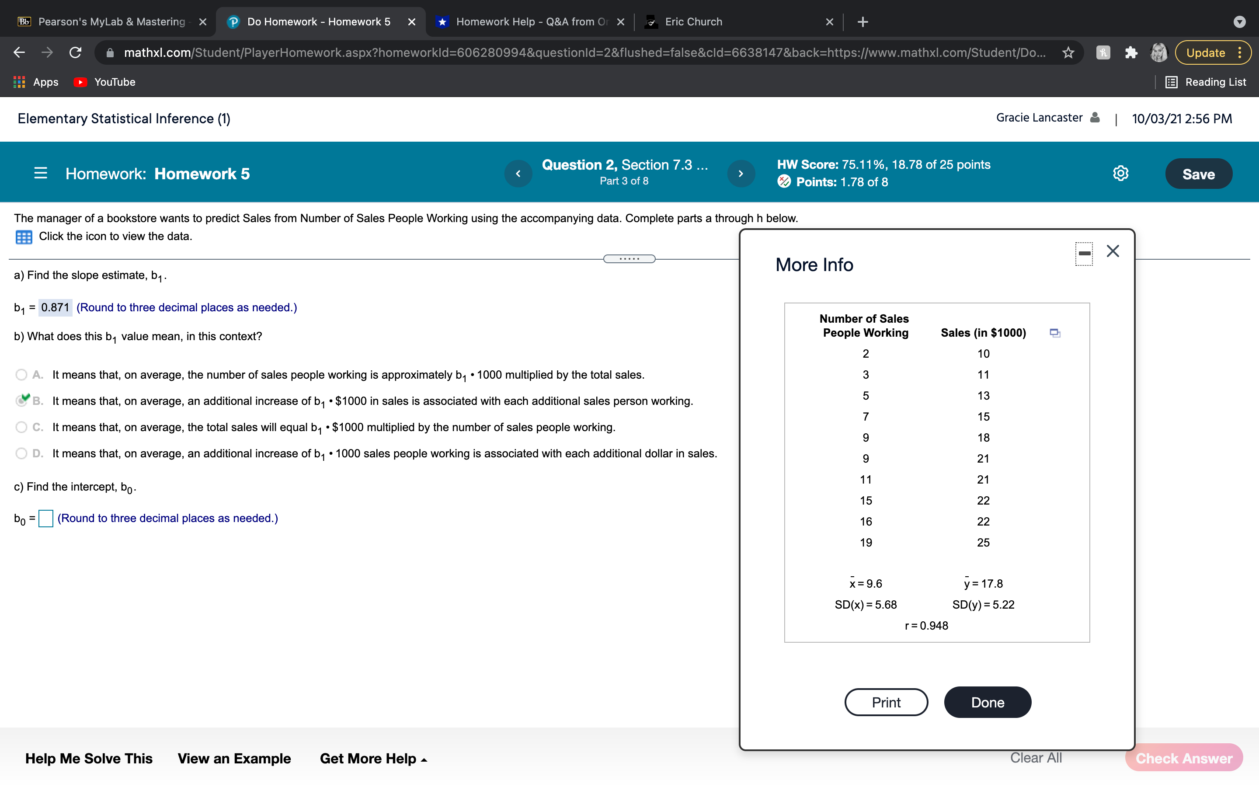Open the Apps shortcut in bookmarks bar

35,82
